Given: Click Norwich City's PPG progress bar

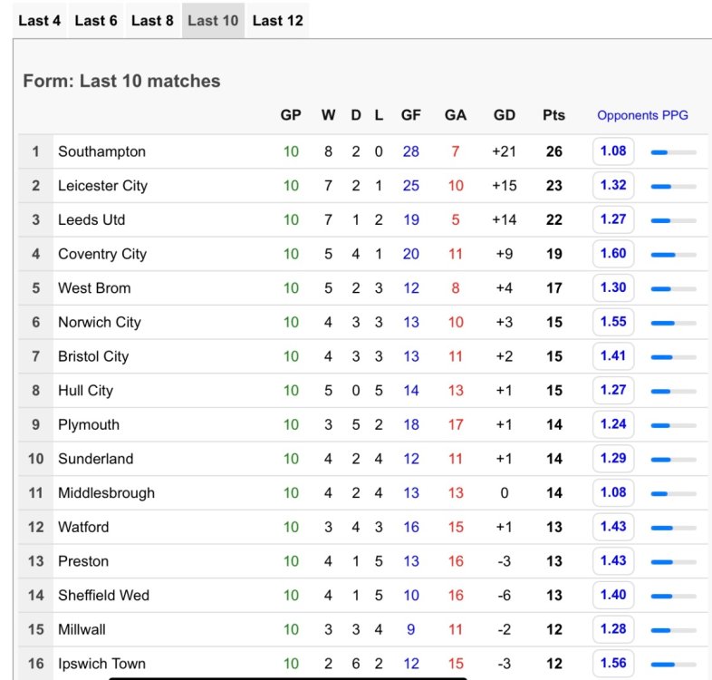Looking at the screenshot, I should pyautogui.click(x=673, y=323).
